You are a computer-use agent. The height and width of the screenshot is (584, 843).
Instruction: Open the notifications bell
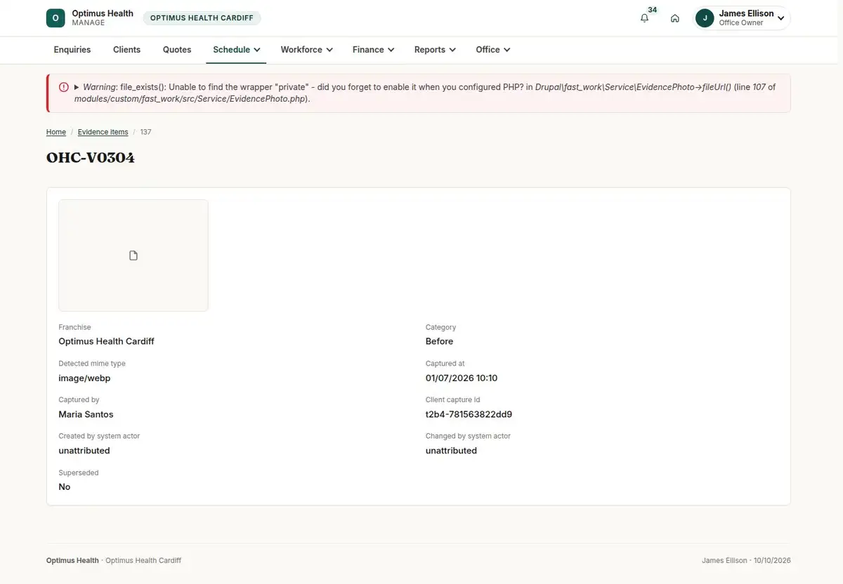click(644, 18)
